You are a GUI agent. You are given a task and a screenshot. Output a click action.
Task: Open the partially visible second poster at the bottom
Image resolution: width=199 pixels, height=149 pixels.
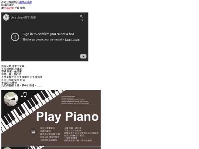point(51,148)
